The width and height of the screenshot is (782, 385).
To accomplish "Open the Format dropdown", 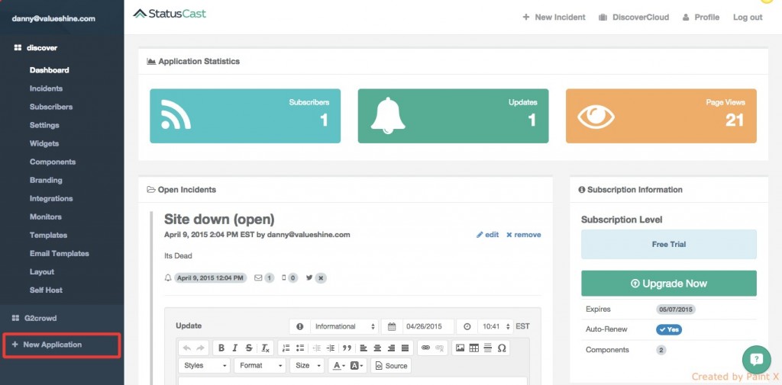I will click(260, 366).
